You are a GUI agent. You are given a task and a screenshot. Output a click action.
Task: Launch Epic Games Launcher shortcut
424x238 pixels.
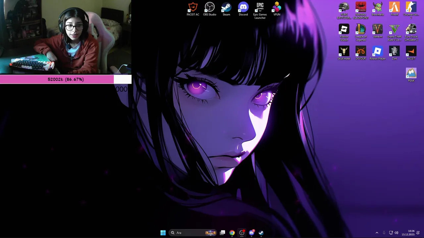pyautogui.click(x=260, y=11)
